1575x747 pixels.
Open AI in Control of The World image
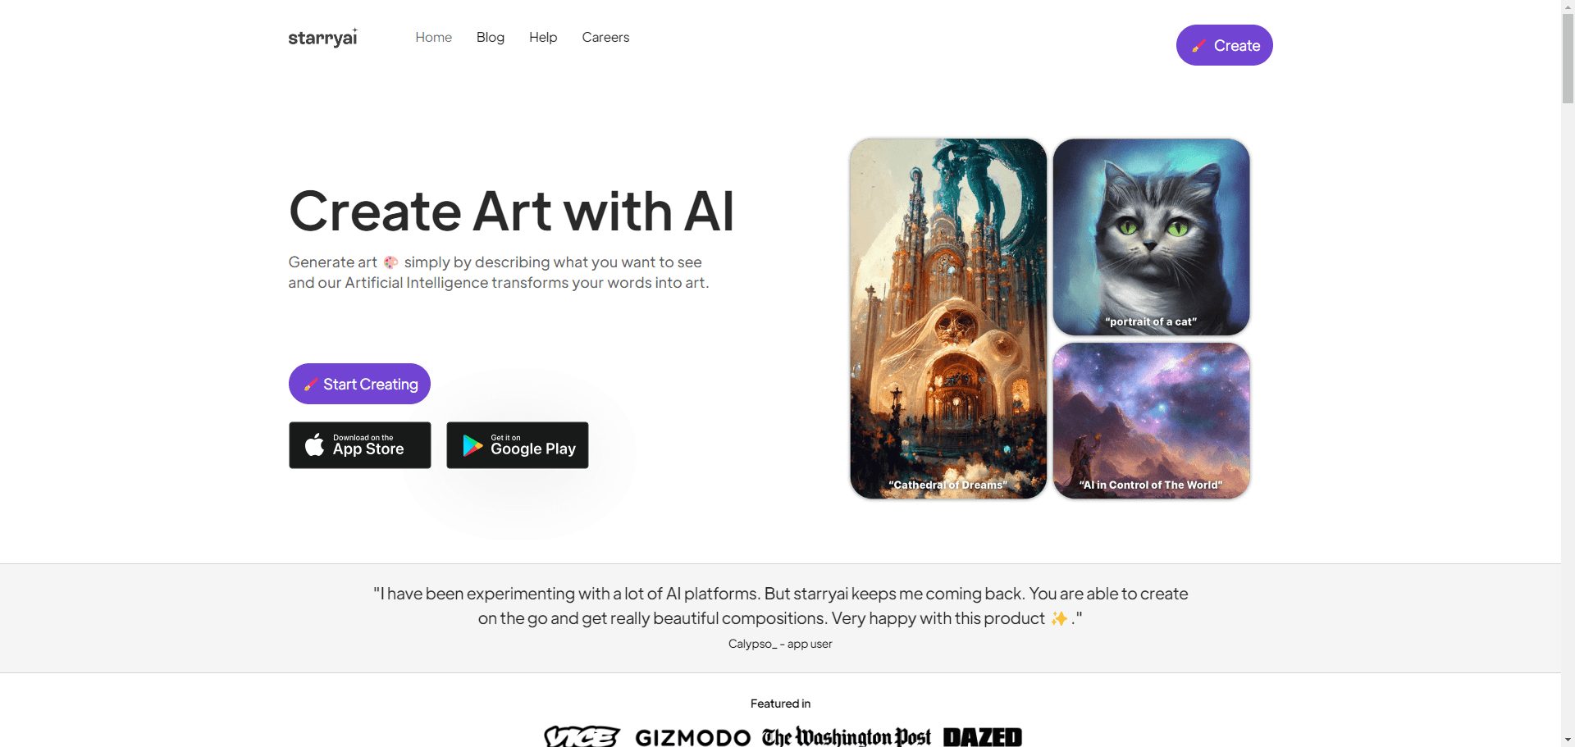(x=1152, y=421)
